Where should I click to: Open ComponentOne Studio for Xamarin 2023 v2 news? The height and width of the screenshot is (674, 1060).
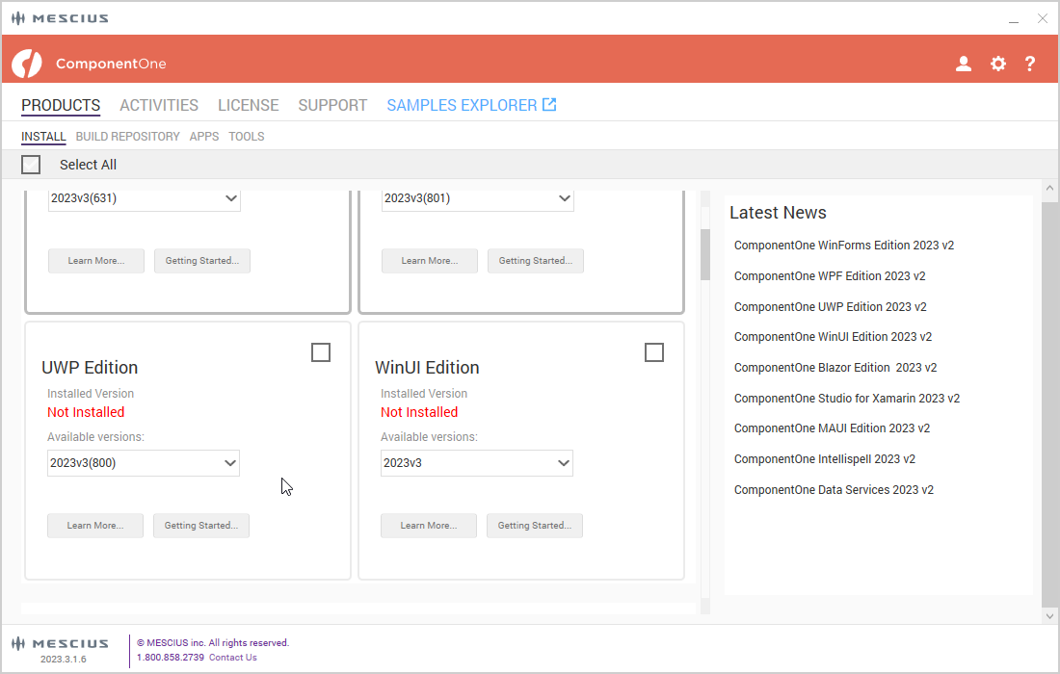847,399
